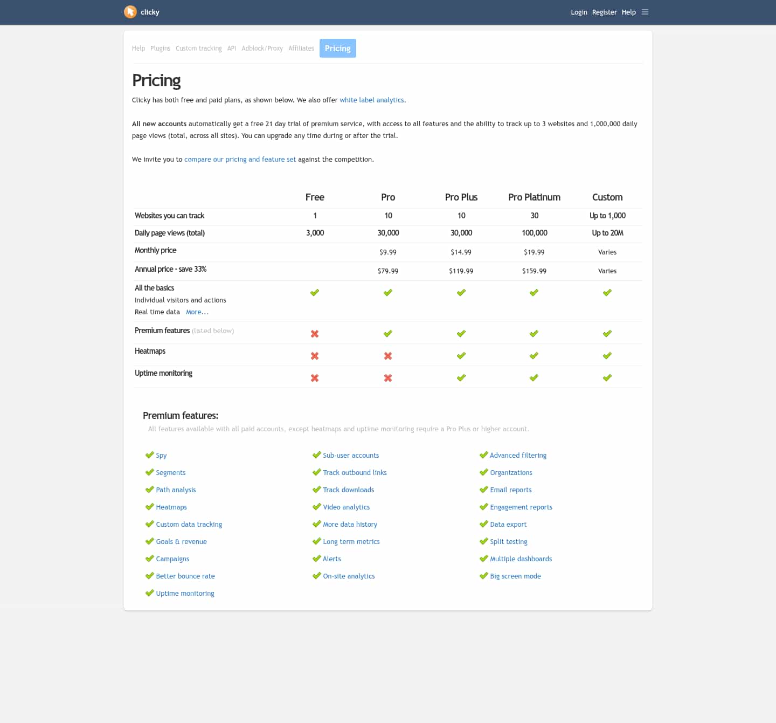The height and width of the screenshot is (723, 776).
Task: Click the Pro Plus Heatmaps checkmark
Action: click(x=461, y=355)
